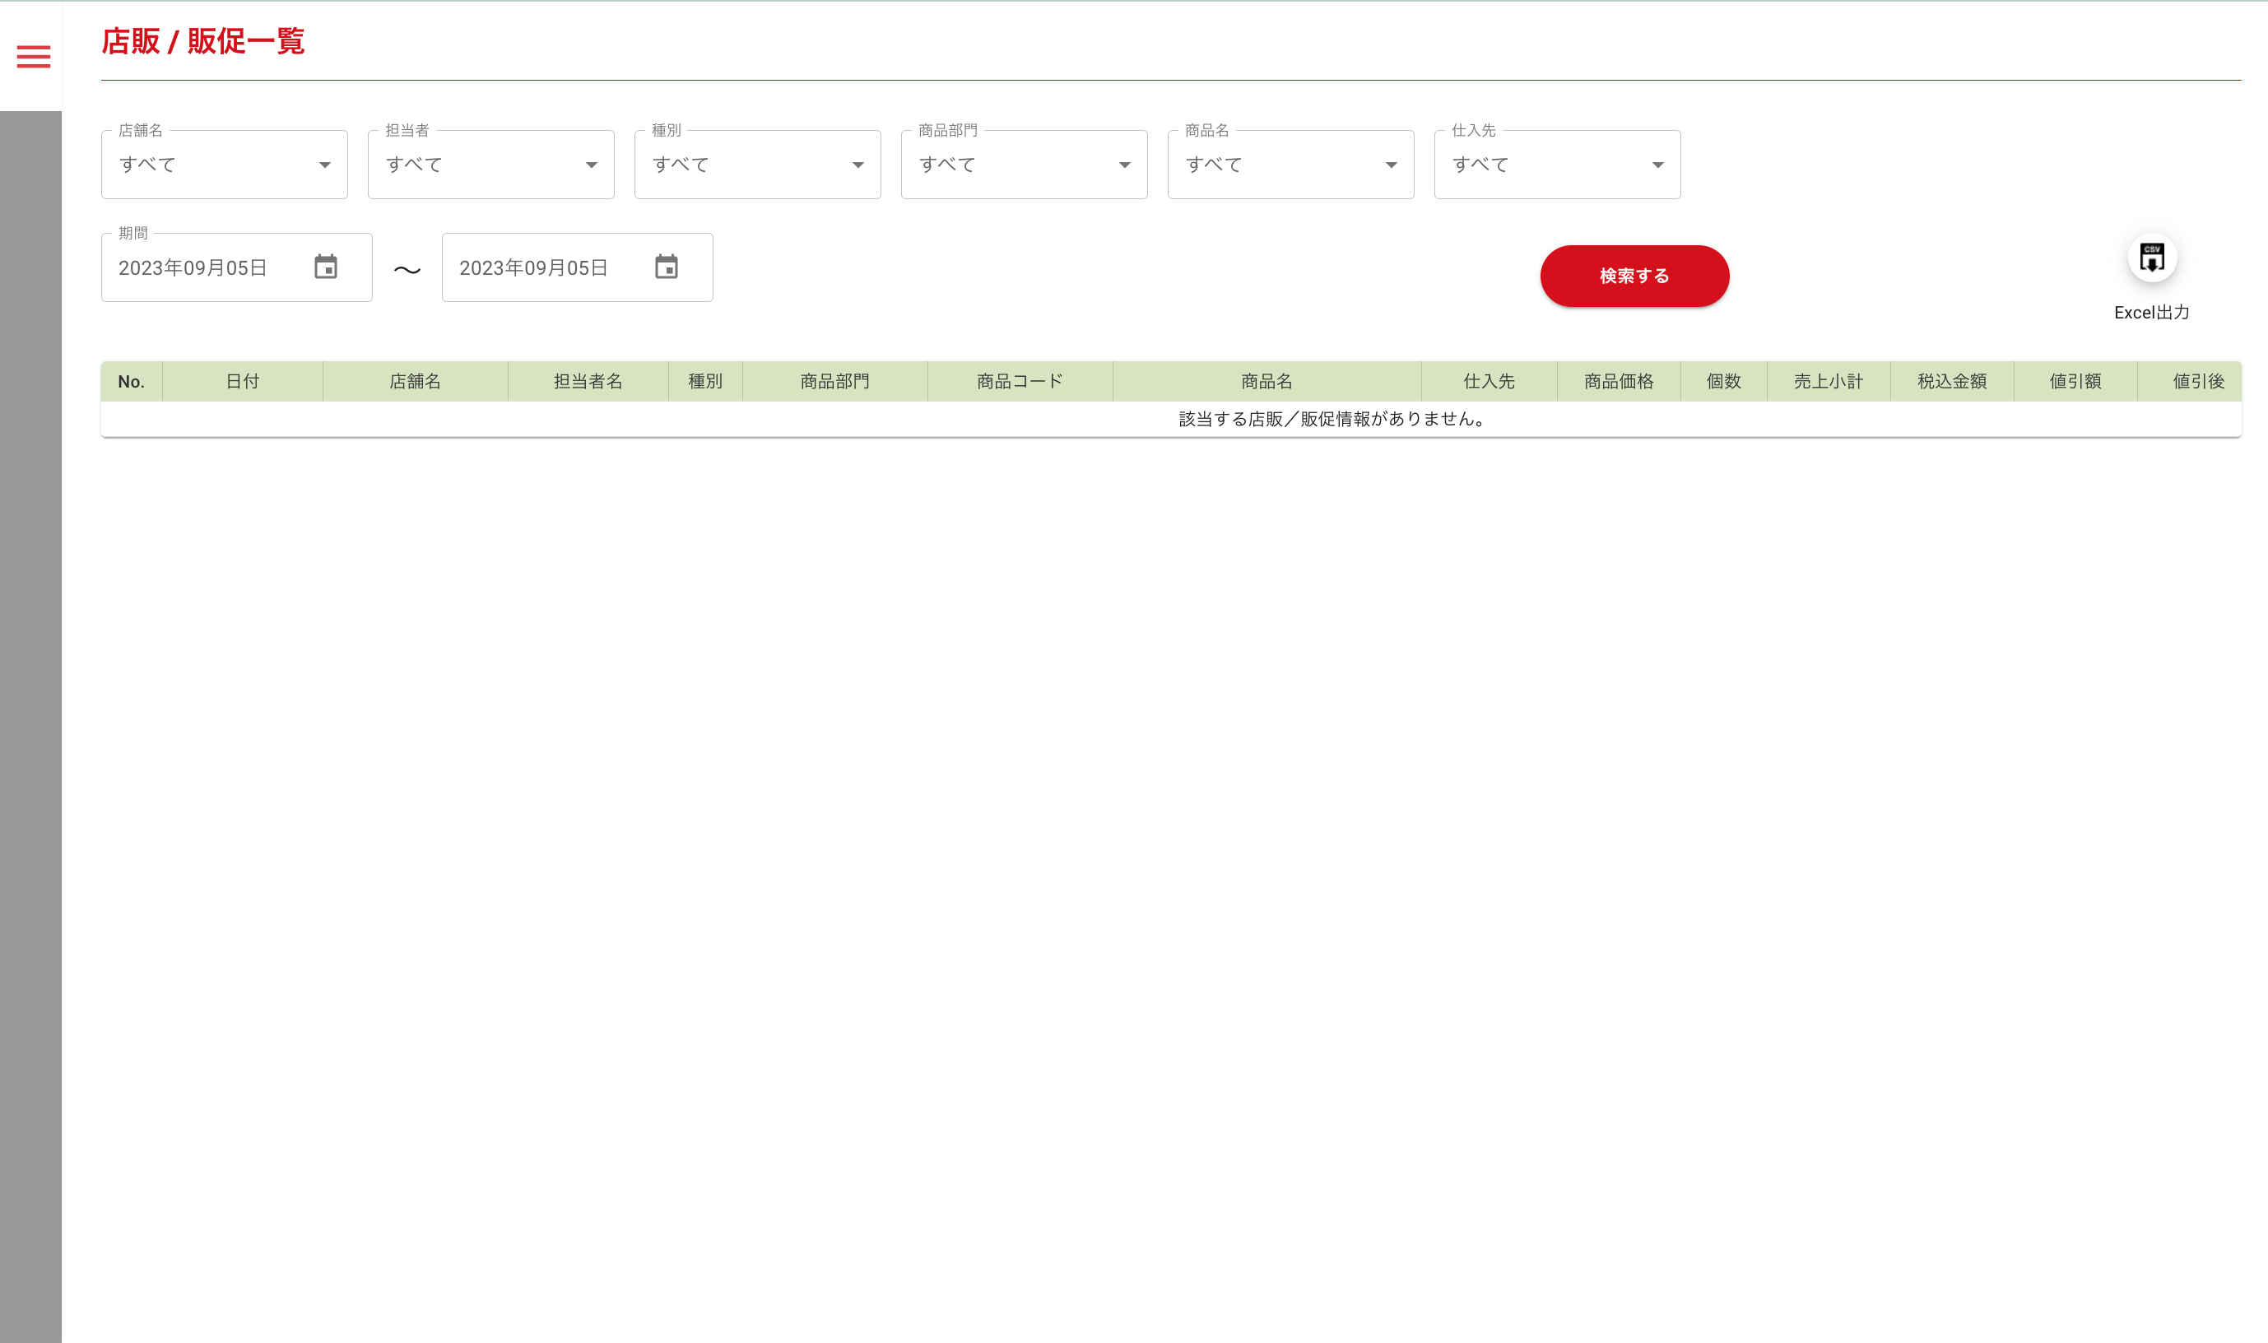Click the 日付 column header
Screen dimensions: 2268x1343
242,381
